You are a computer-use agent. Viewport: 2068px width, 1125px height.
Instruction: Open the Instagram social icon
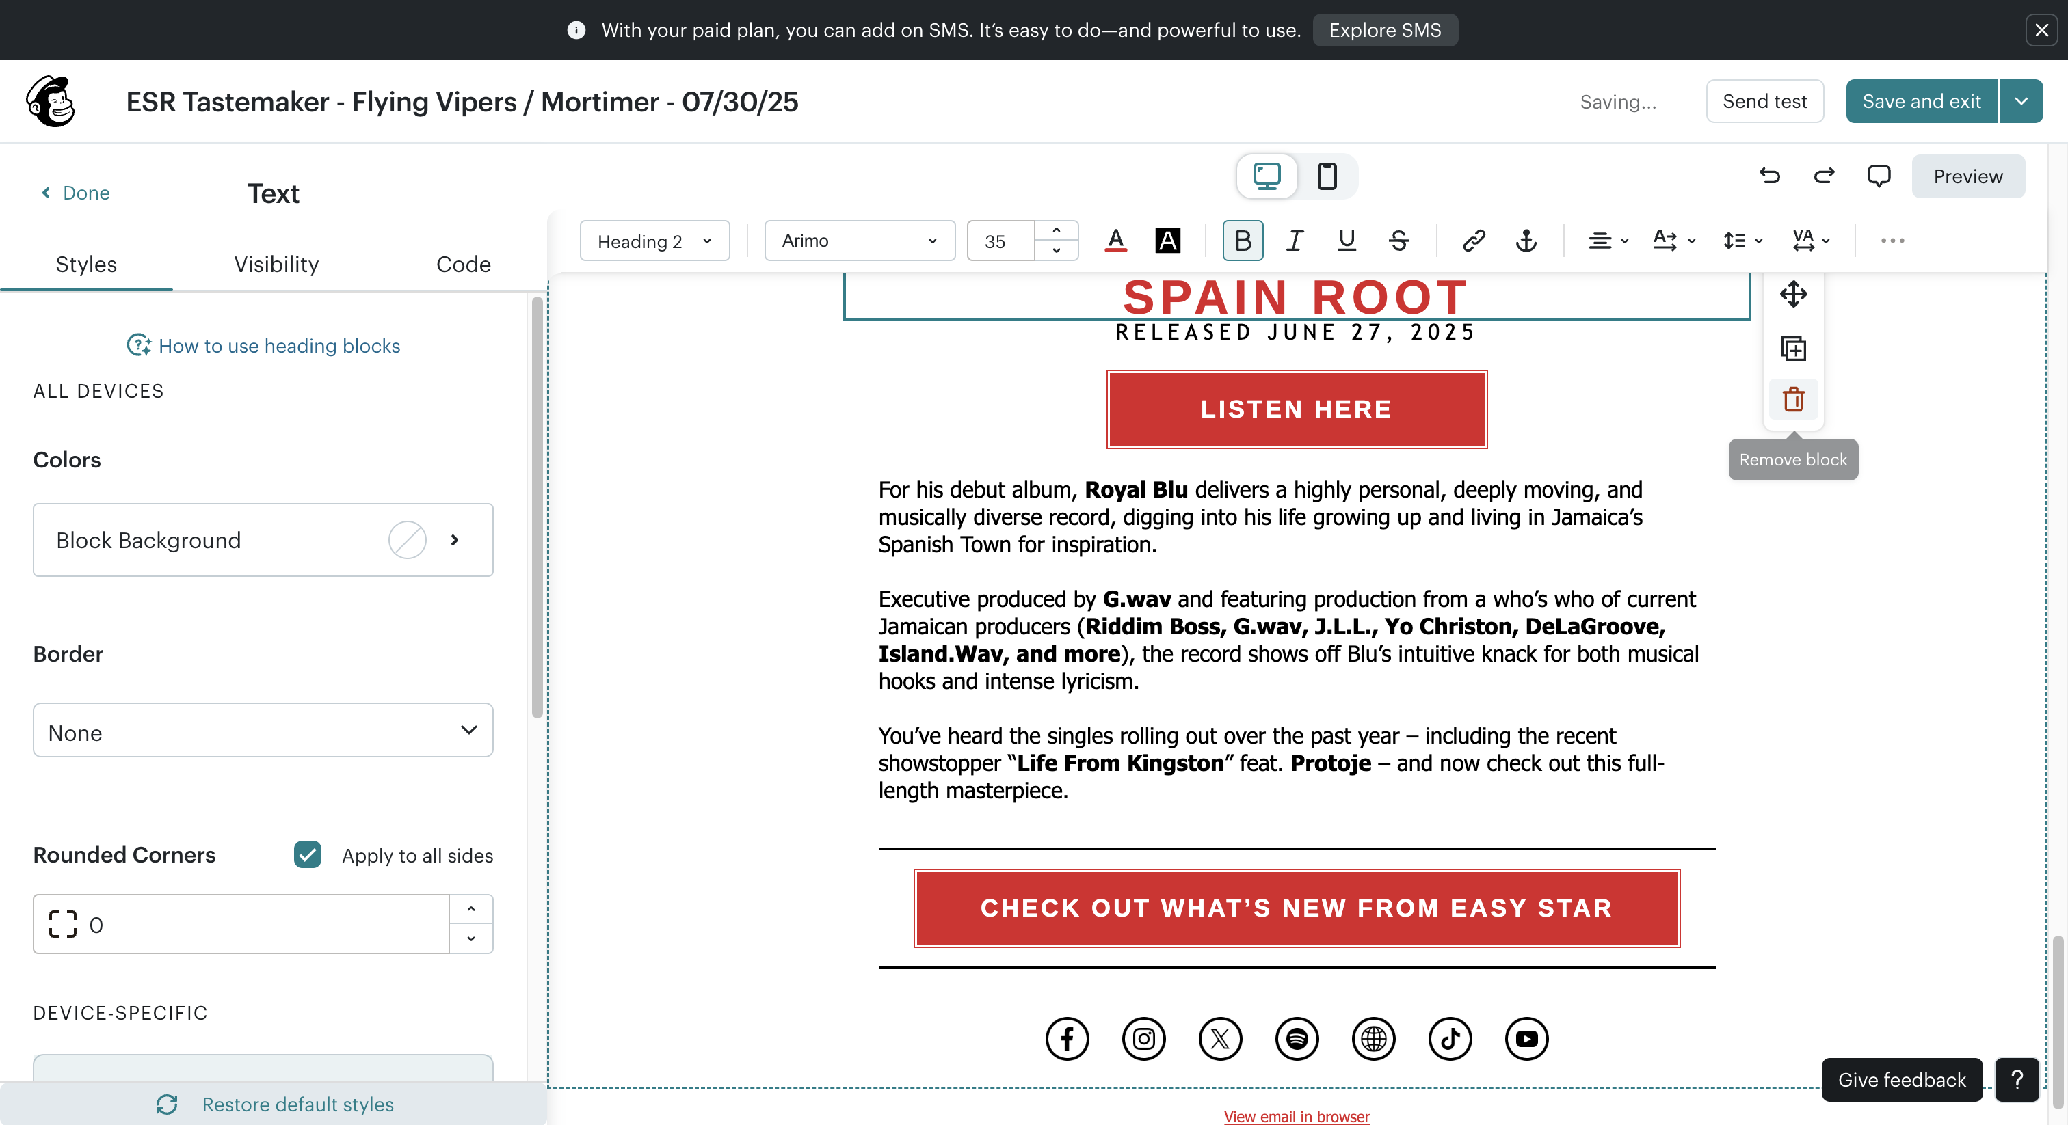pyautogui.click(x=1143, y=1039)
